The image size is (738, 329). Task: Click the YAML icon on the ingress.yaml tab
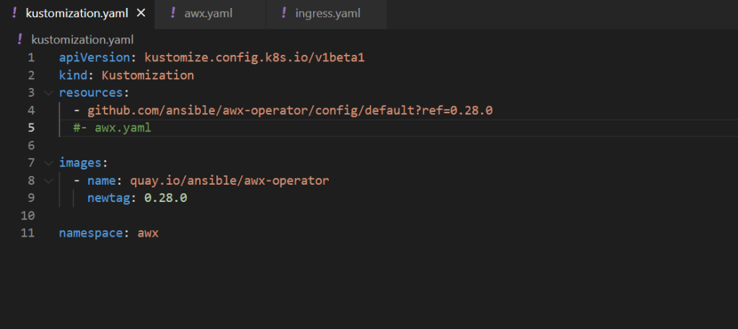284,13
